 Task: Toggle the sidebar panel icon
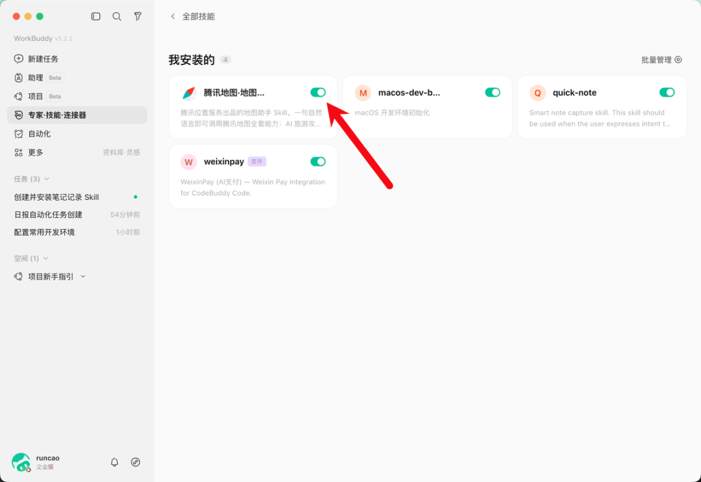tap(95, 16)
